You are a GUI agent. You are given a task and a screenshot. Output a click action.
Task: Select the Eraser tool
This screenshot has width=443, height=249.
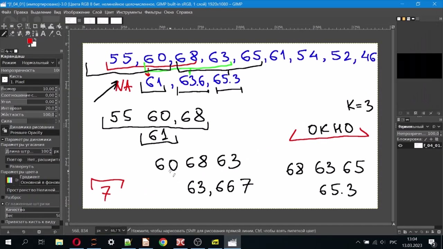point(12,34)
